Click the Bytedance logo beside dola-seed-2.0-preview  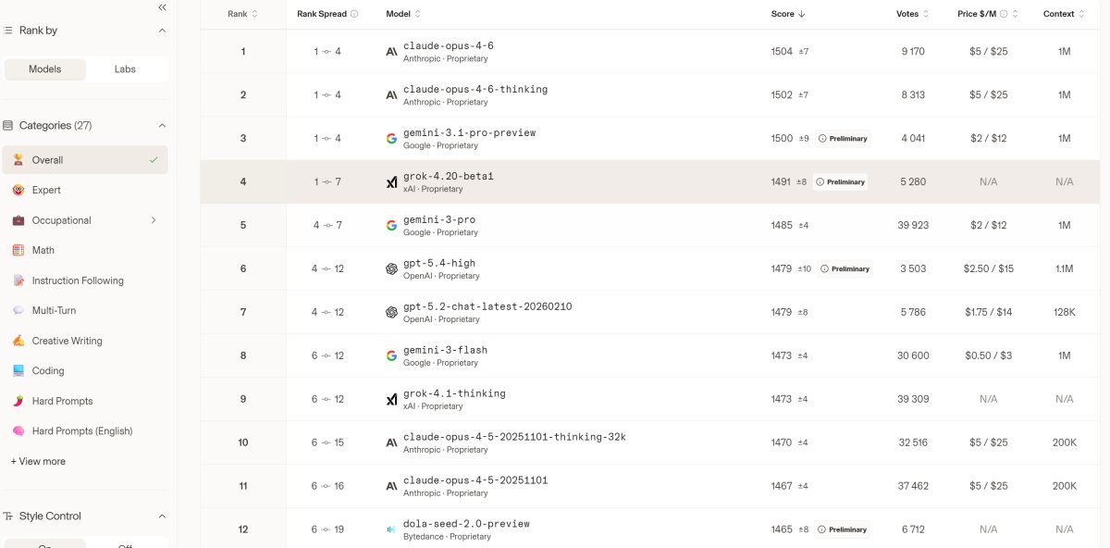(x=391, y=529)
